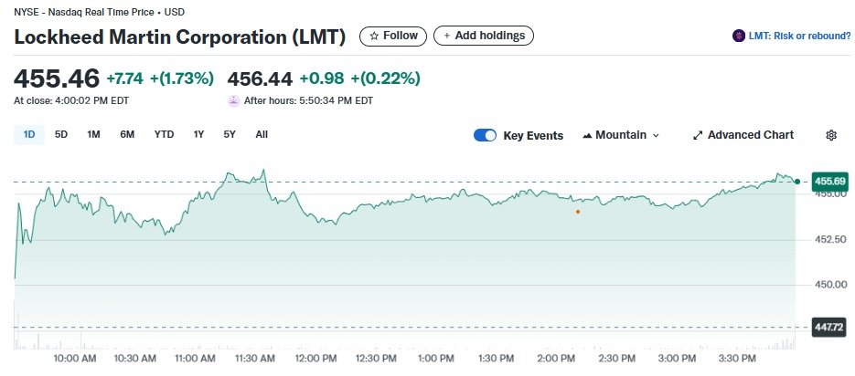Show the YTD range
This screenshot has height=376, width=855.
coord(164,134)
